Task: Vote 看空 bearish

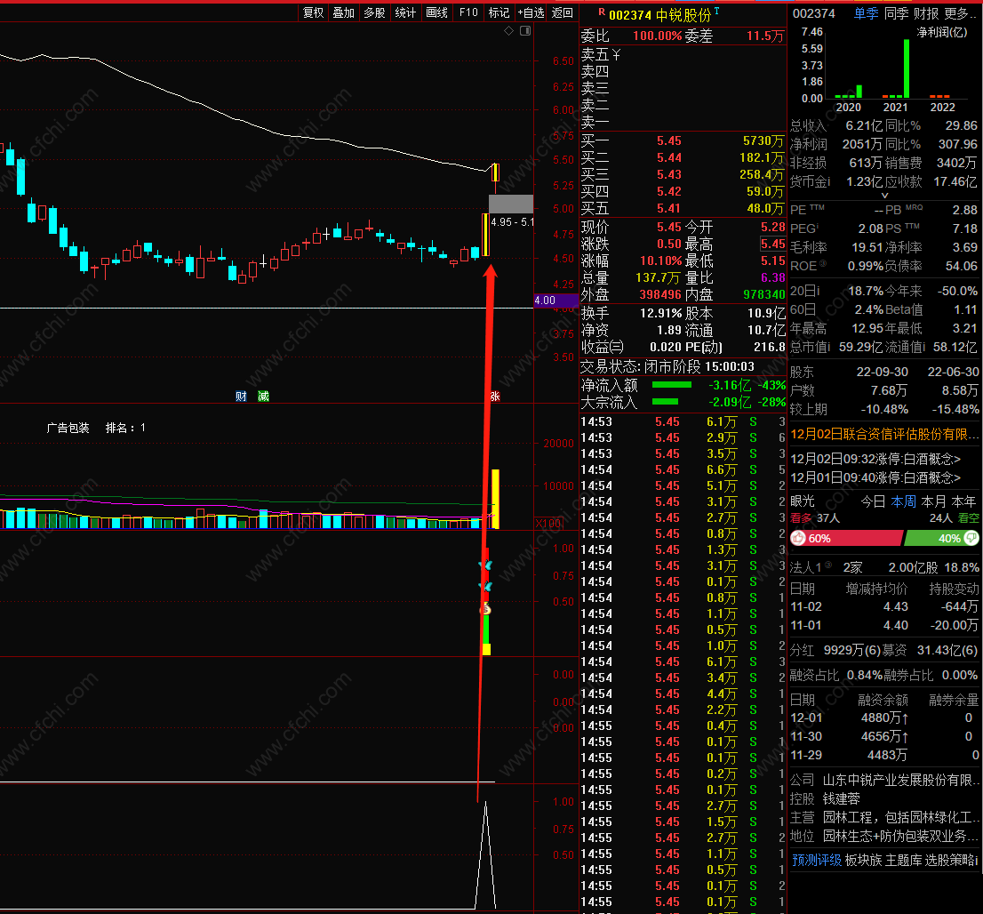Action: tap(968, 518)
